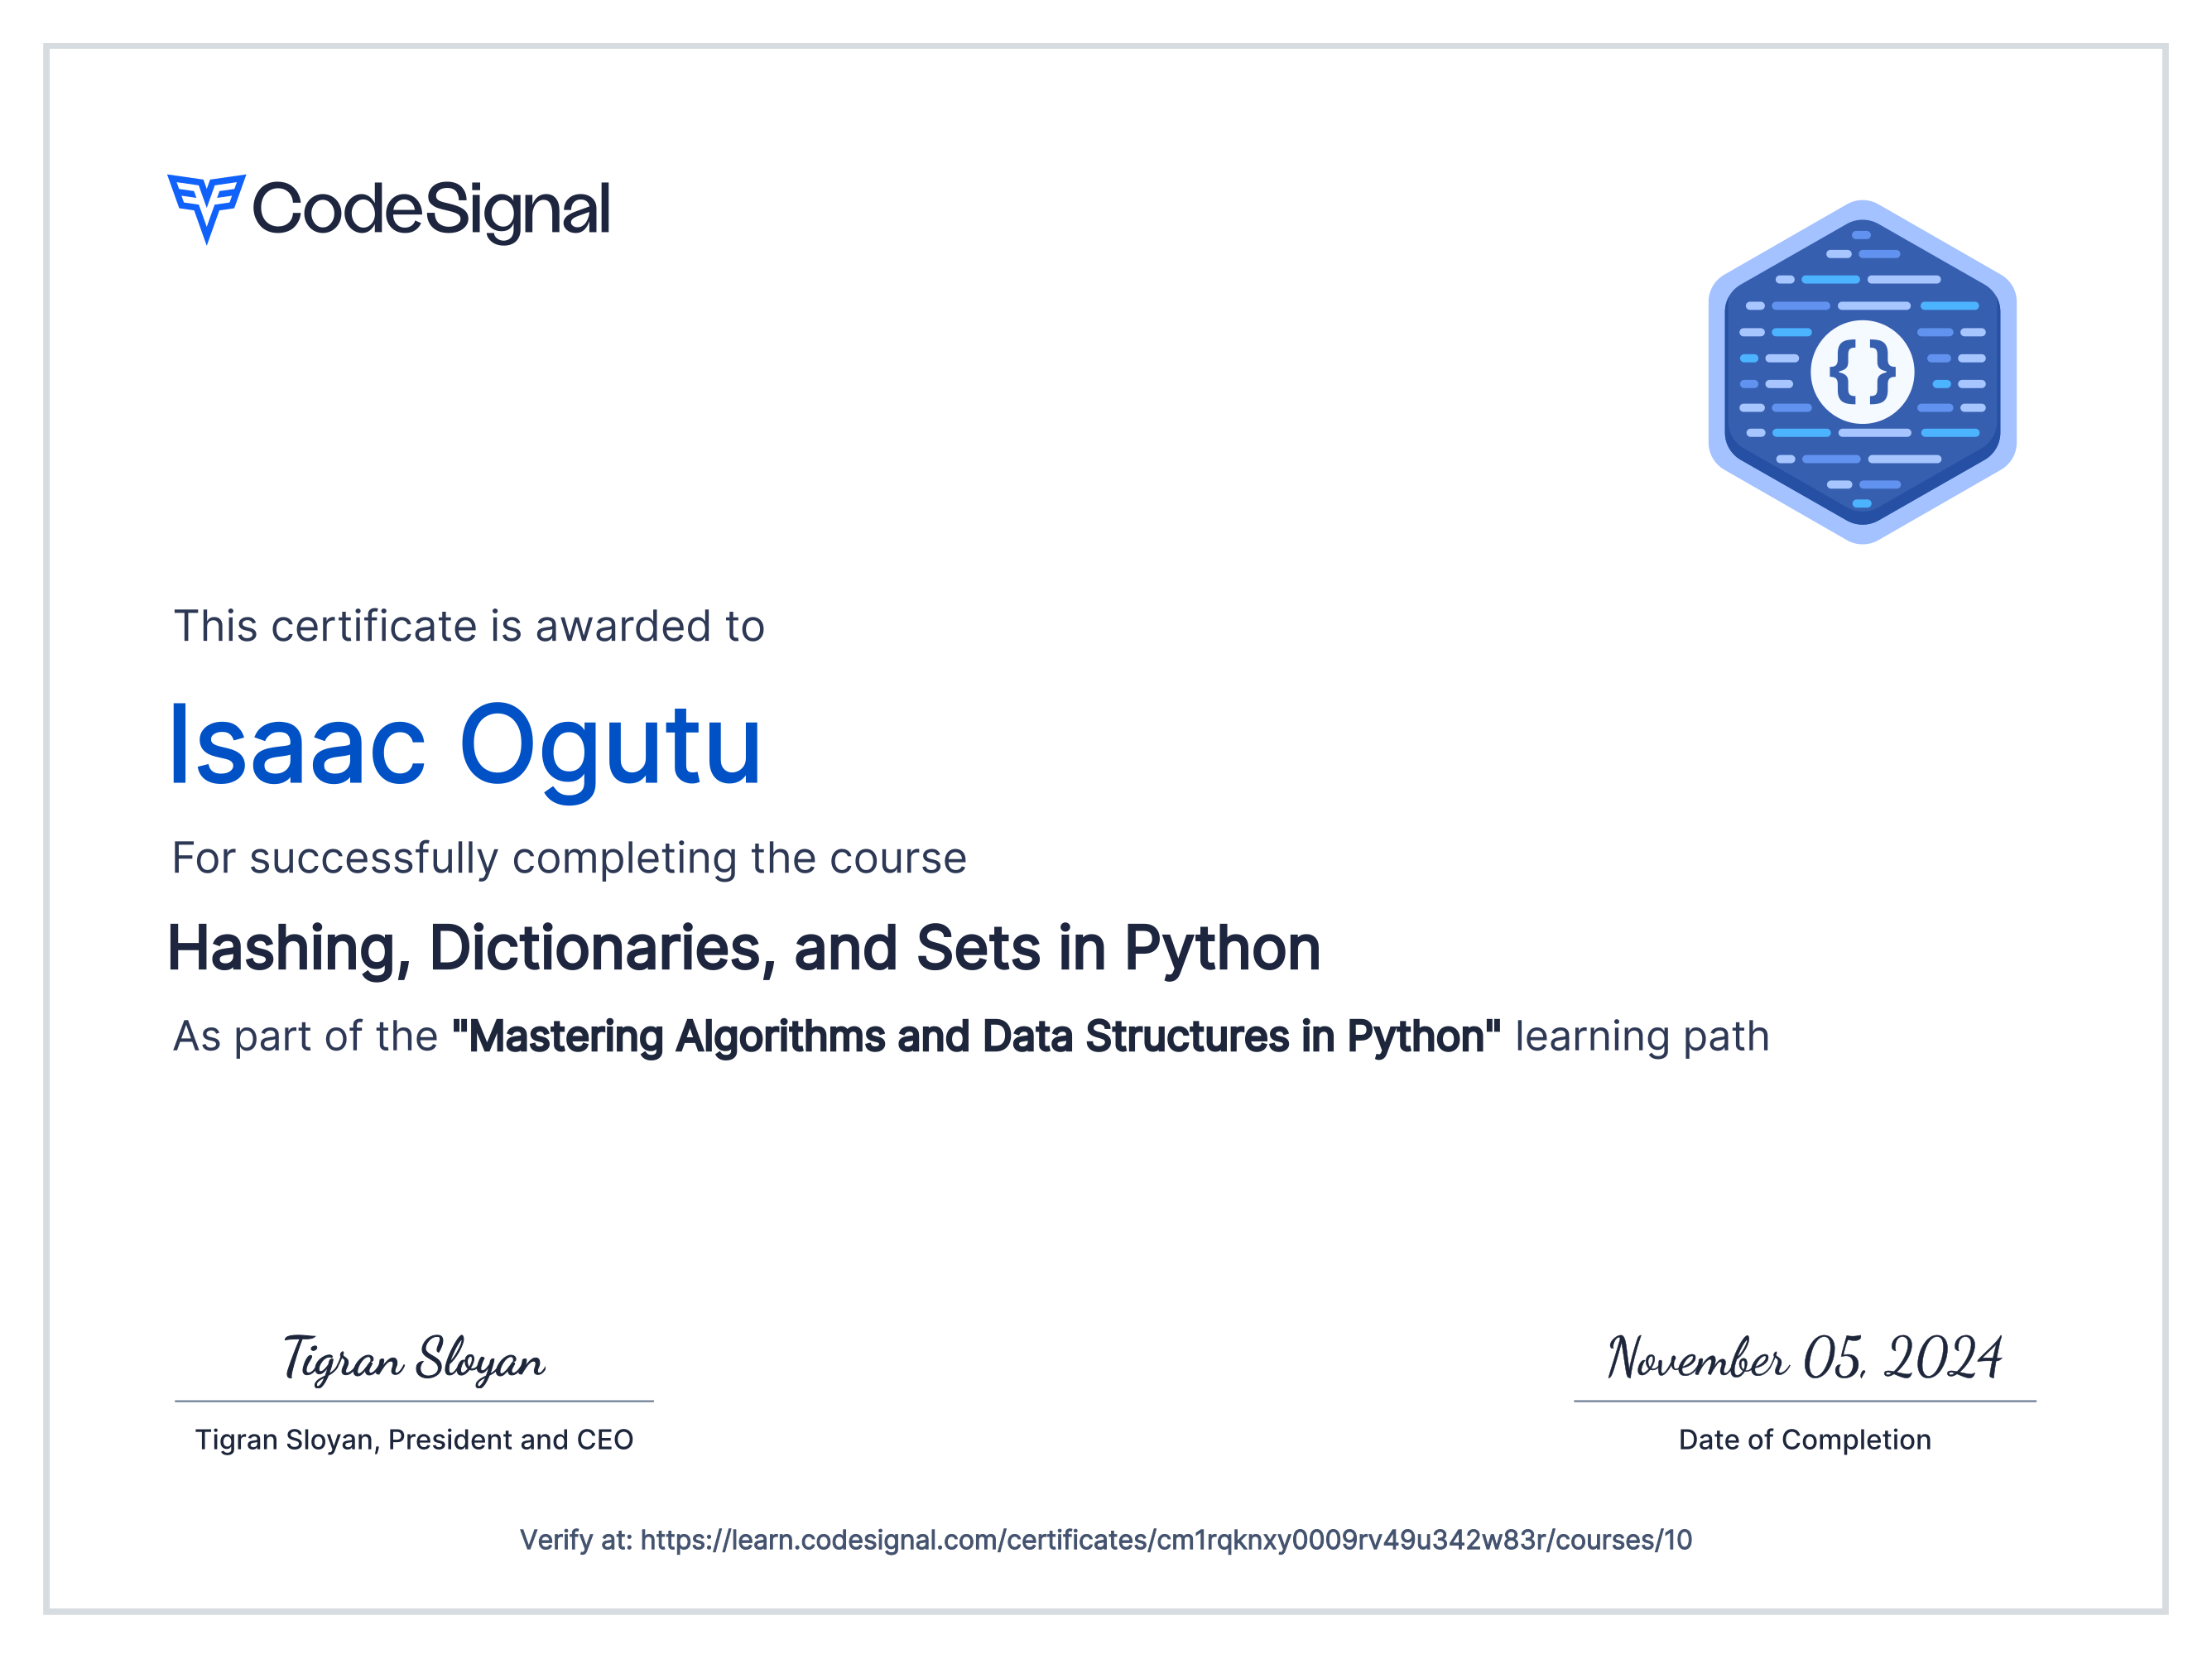Viewport: 2212px width, 1659px height.
Task: Select the text For successfully completing the course
Action: [569, 859]
